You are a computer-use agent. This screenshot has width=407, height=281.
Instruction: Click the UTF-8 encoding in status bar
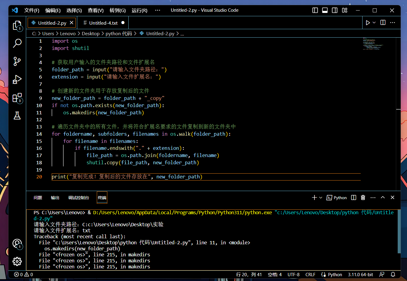click(293, 274)
